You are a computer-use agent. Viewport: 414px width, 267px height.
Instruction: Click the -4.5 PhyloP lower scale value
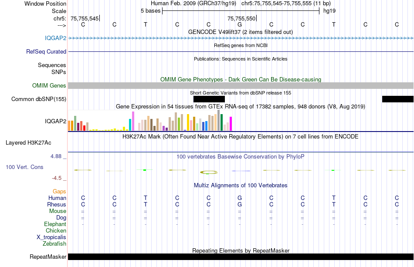click(x=57, y=178)
